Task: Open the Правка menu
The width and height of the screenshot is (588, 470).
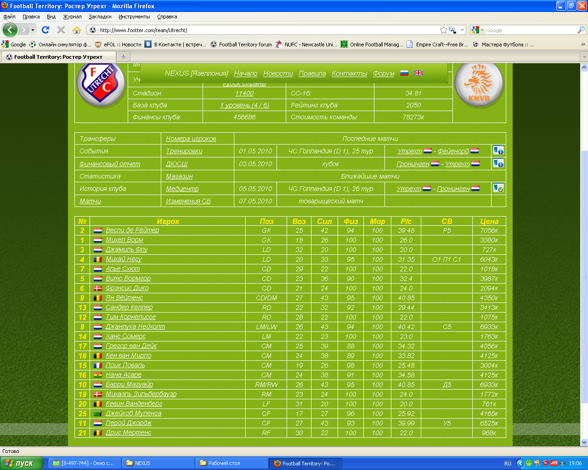Action: click(x=31, y=17)
